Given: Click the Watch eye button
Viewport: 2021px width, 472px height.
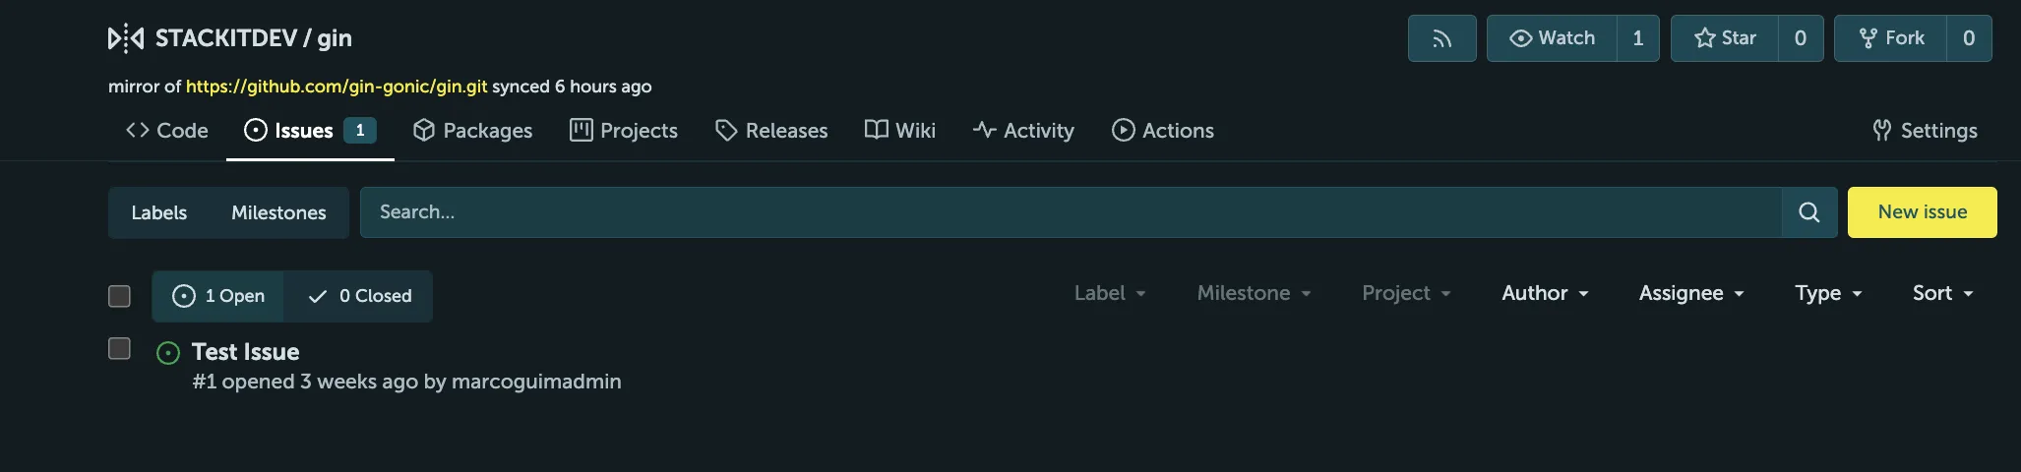Looking at the screenshot, I should click(x=1552, y=38).
